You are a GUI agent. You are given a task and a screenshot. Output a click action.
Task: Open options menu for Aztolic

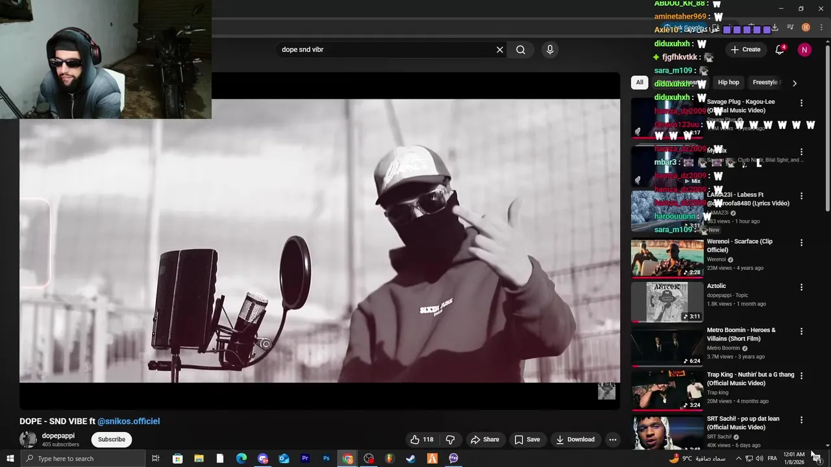(801, 287)
